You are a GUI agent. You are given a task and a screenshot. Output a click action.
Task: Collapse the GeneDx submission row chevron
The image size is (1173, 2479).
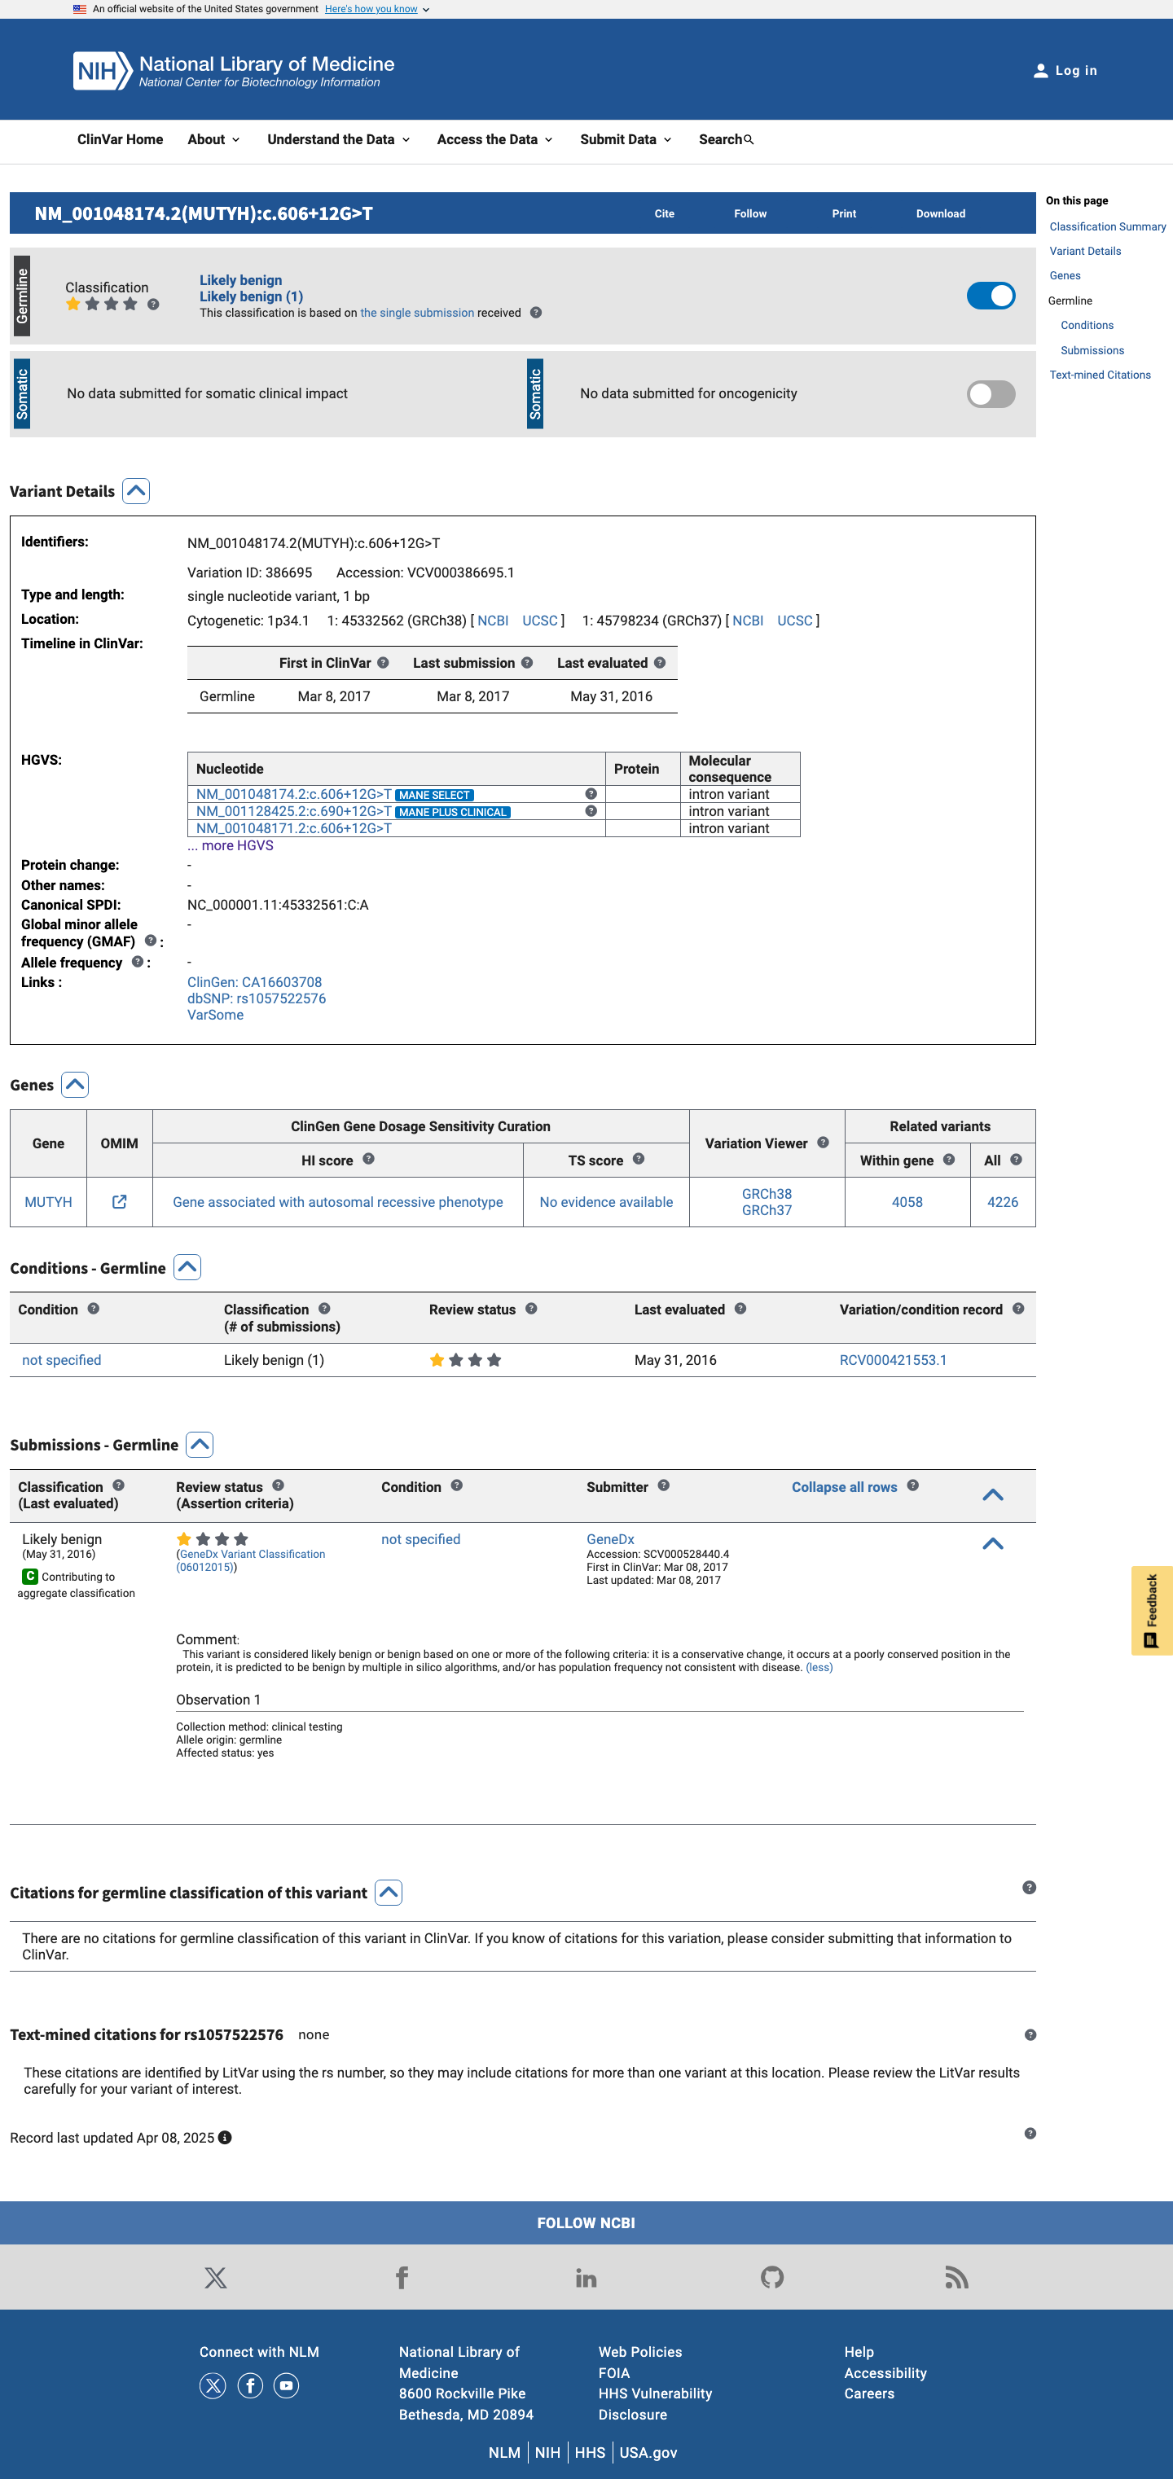pyautogui.click(x=992, y=1543)
